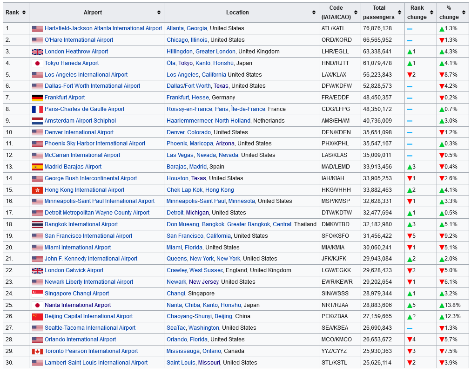Follow Missouri link in Saint Louis row
Viewport: 471px width, 372px height.
pos(209,362)
